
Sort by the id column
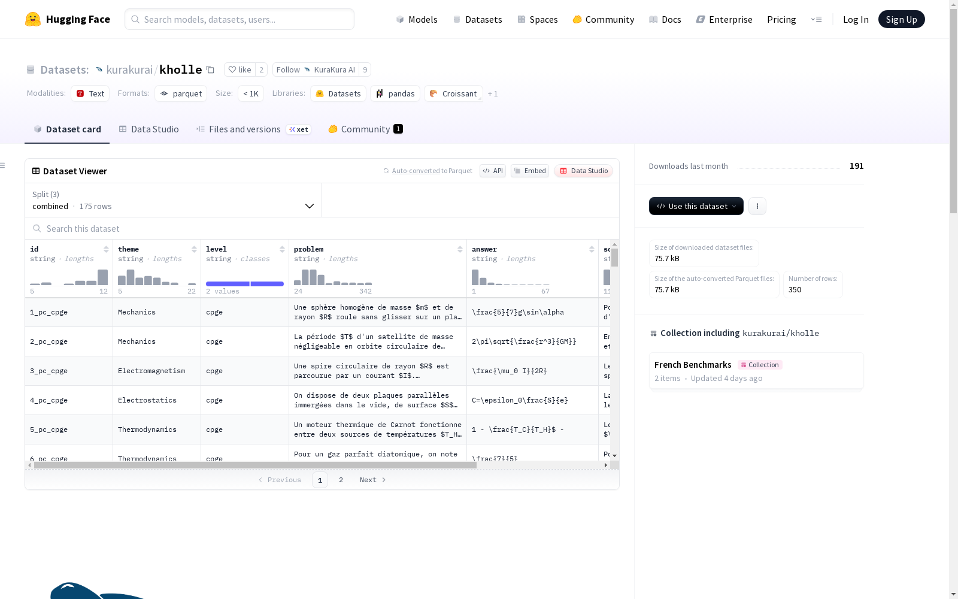point(106,249)
